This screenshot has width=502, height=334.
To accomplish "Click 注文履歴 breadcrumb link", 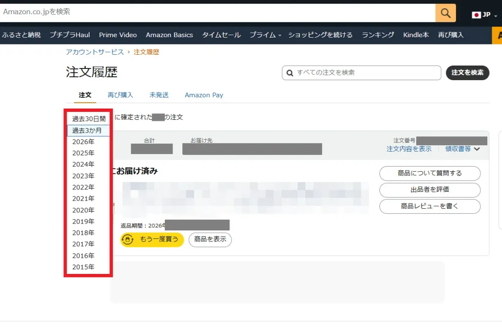I will point(146,52).
